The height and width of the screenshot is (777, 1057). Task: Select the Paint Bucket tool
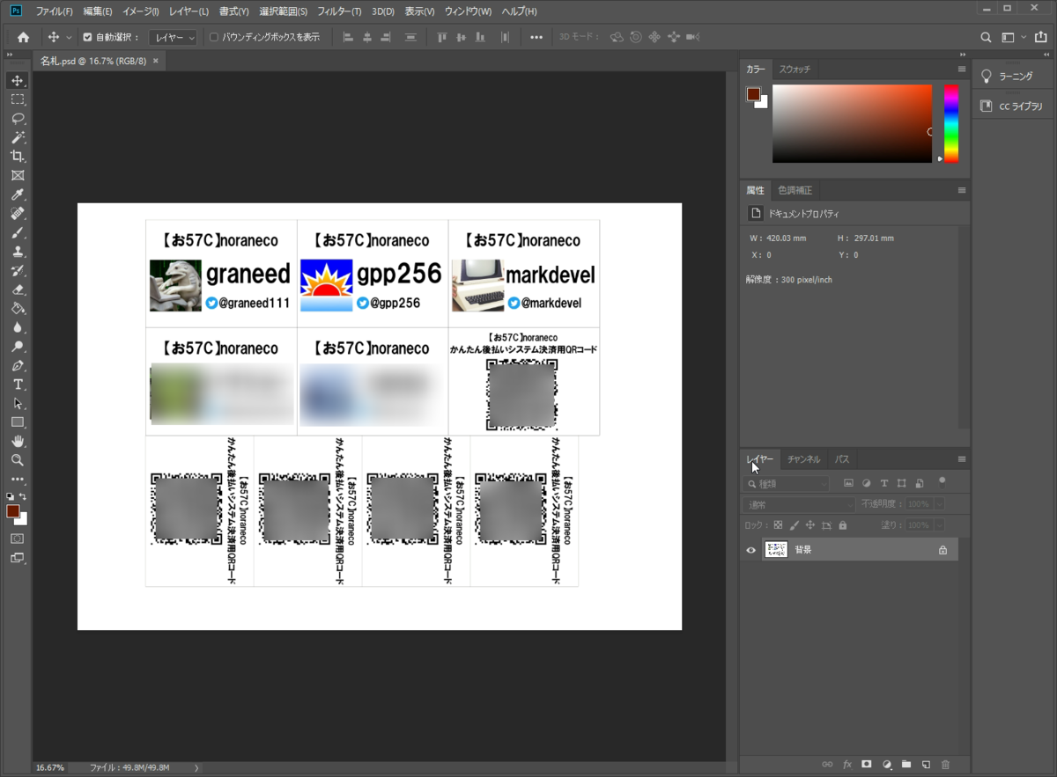pos(18,309)
